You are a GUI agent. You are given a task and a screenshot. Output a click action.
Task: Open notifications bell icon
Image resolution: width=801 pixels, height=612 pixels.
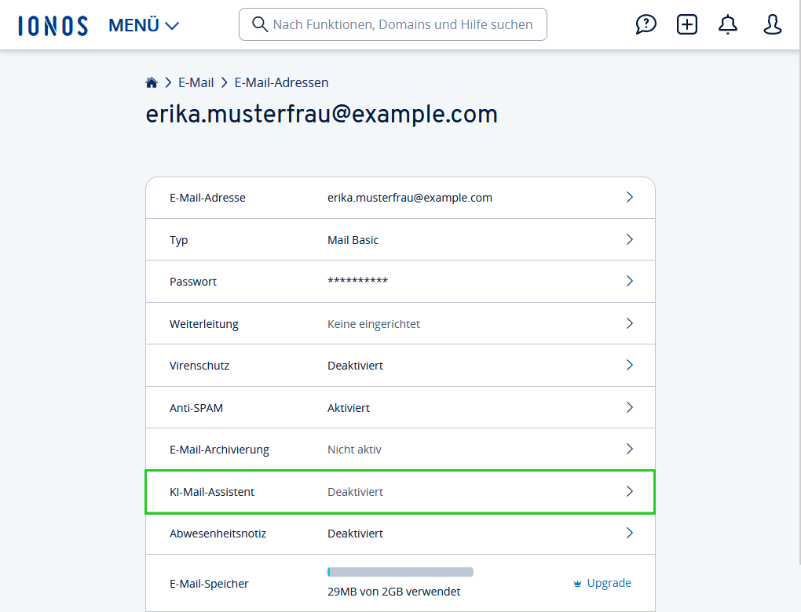728,24
